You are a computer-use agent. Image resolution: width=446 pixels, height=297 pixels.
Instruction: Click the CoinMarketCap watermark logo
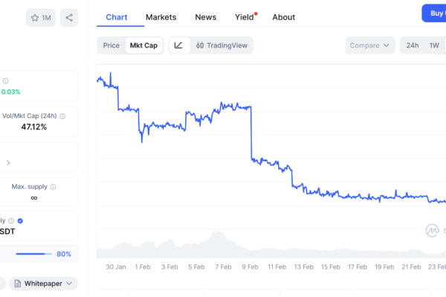[433, 231]
